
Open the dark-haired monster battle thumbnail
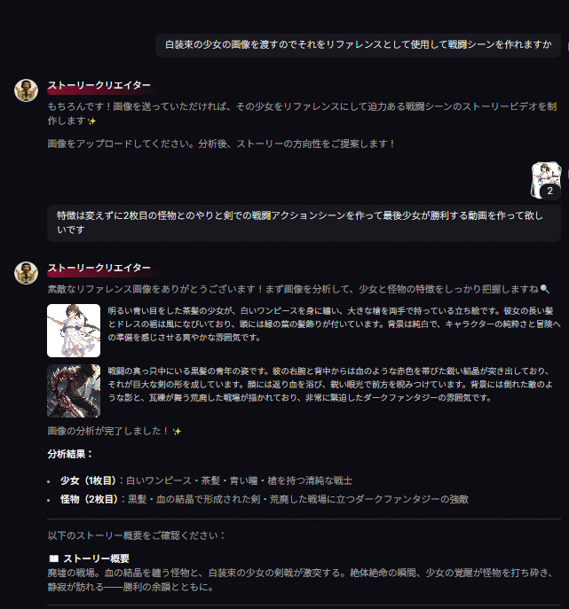pyautogui.click(x=74, y=391)
